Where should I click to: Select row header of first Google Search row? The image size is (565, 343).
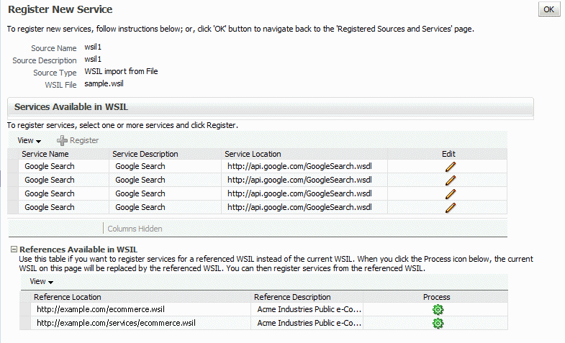(x=12, y=166)
